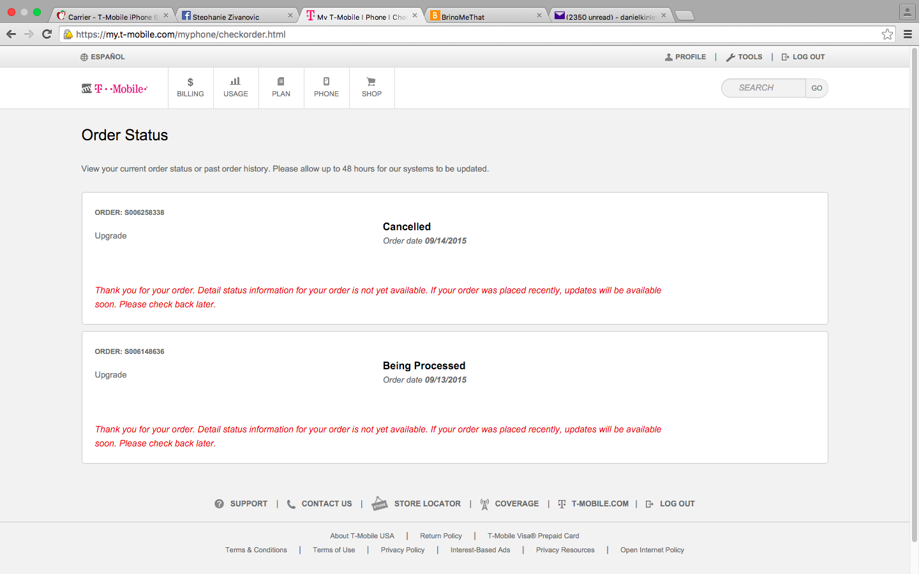This screenshot has height=574, width=919.
Task: Open About T-Mobile USA link
Action: click(362, 536)
